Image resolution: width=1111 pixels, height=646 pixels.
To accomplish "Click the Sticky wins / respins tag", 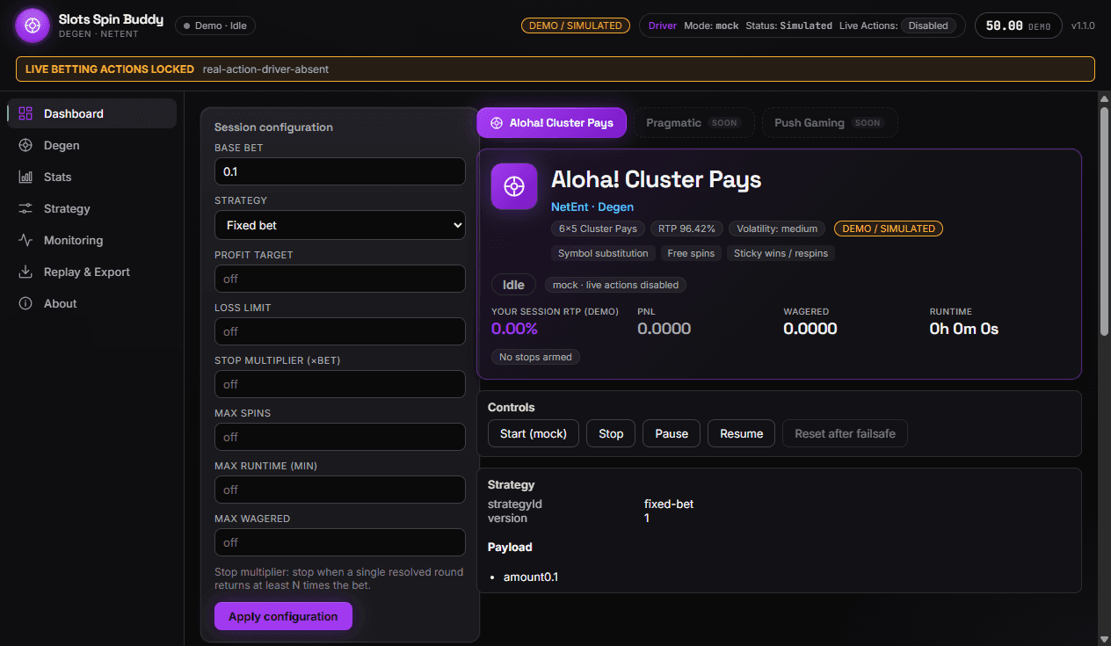I will [x=781, y=253].
